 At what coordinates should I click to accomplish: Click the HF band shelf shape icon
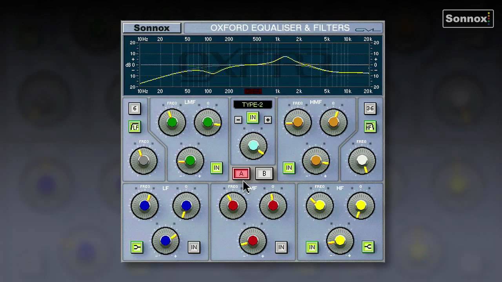pyautogui.click(x=368, y=247)
